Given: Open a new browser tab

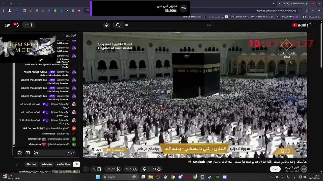Looking at the screenshot, I should pyautogui.click(x=274, y=3).
